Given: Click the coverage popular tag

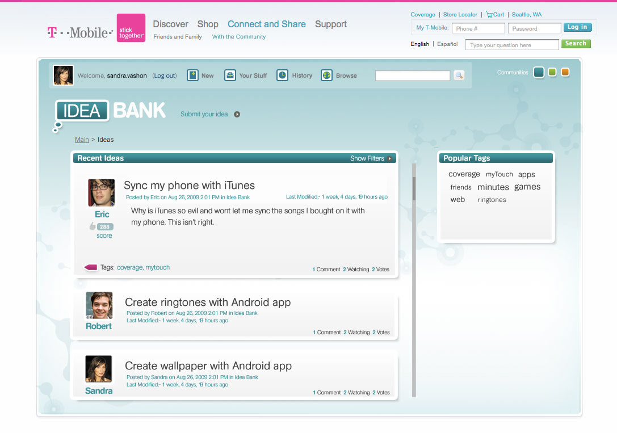Looking at the screenshot, I should 464,174.
